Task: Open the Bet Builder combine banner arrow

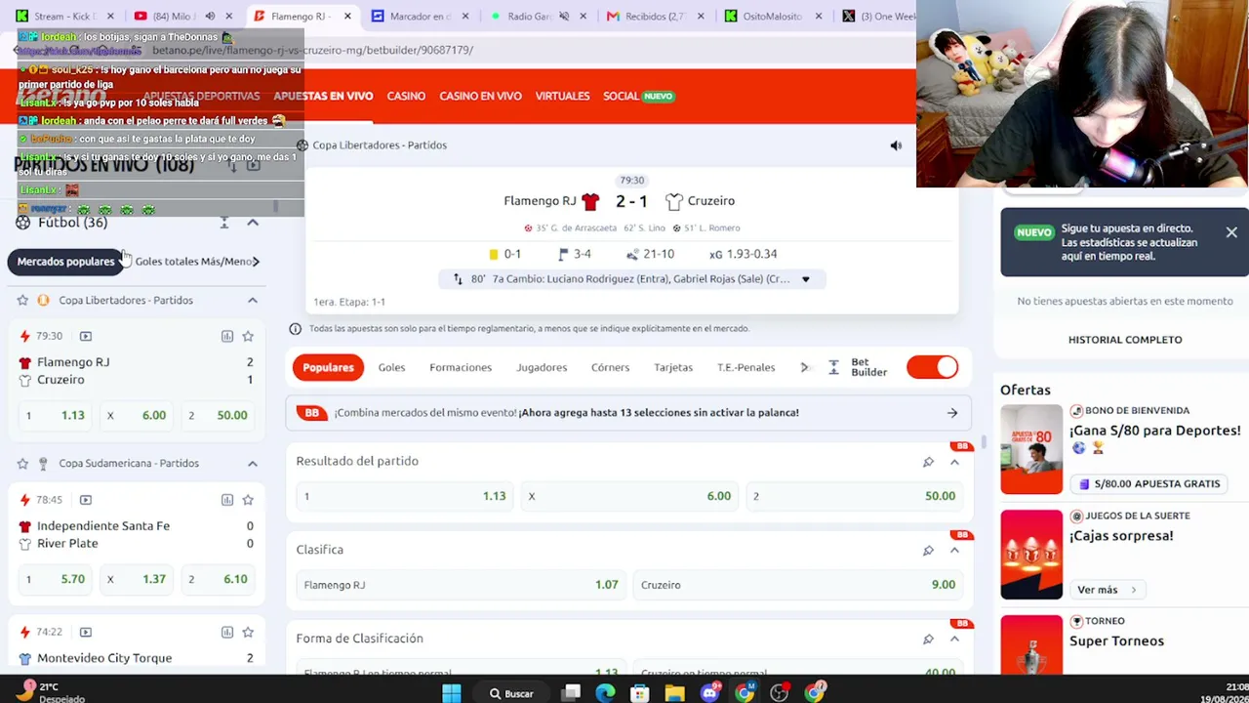Action: pyautogui.click(x=952, y=413)
